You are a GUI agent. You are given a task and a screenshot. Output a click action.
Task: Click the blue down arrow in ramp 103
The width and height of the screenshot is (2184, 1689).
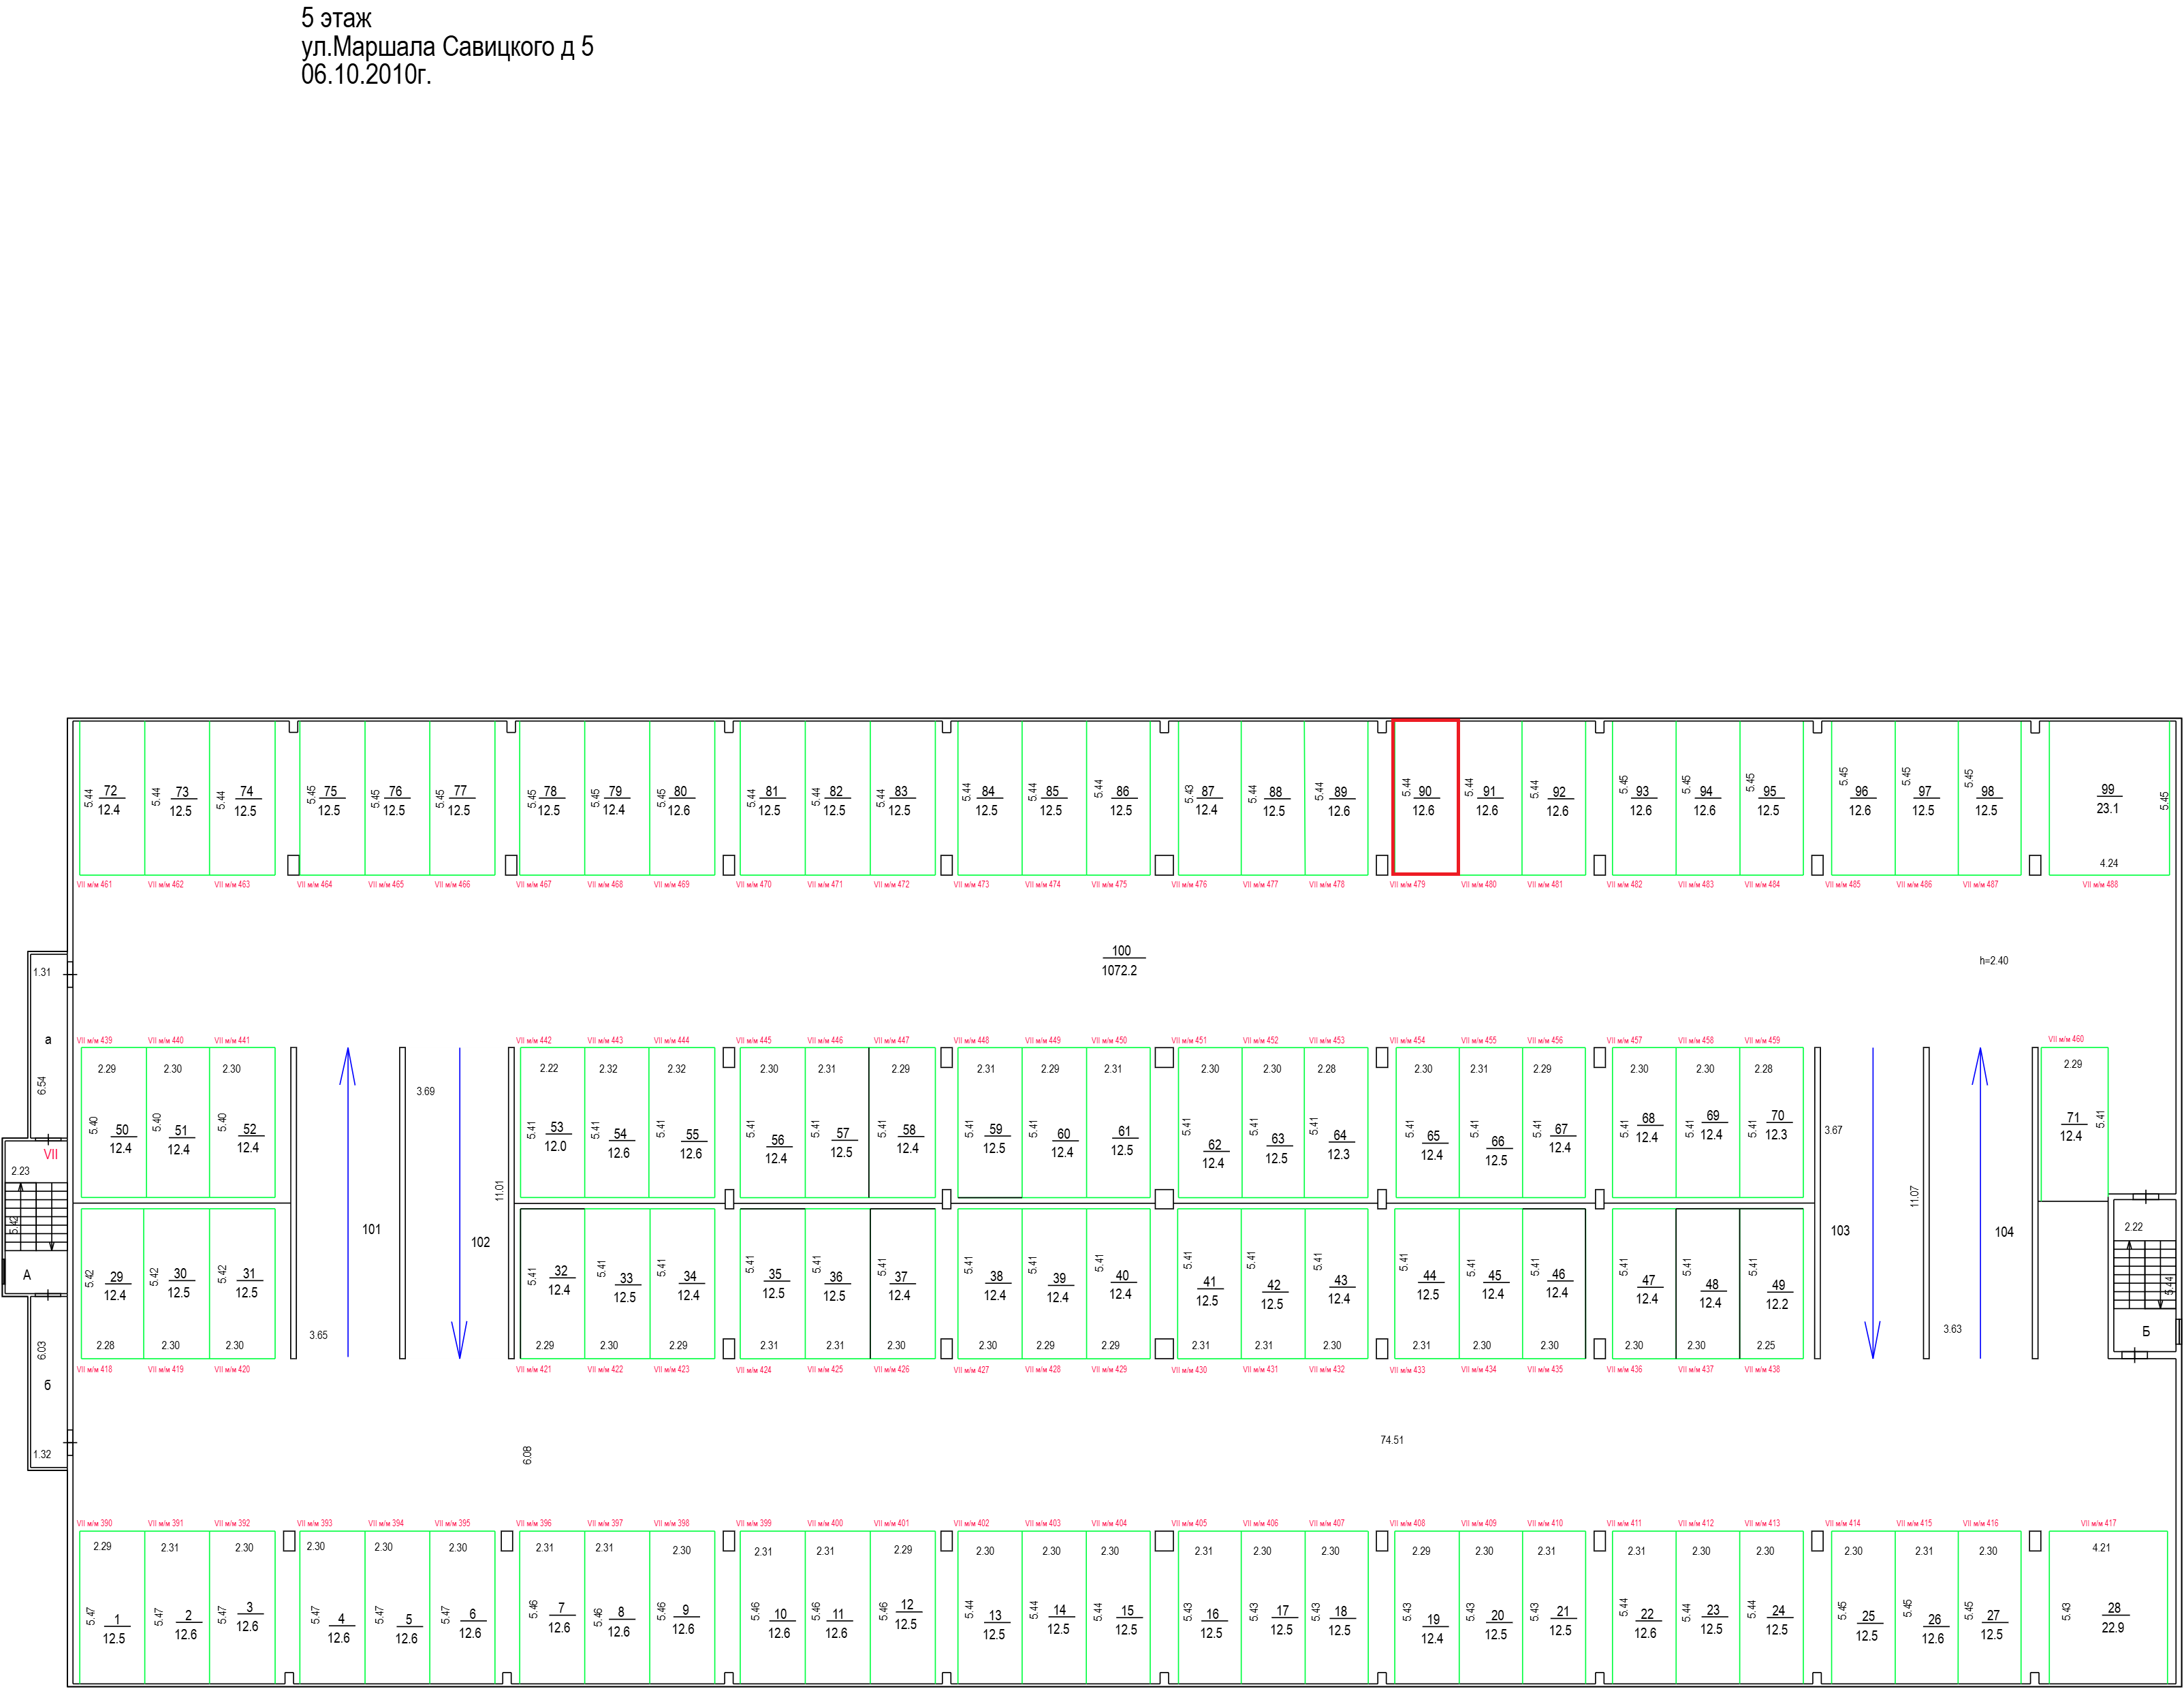(1873, 1203)
